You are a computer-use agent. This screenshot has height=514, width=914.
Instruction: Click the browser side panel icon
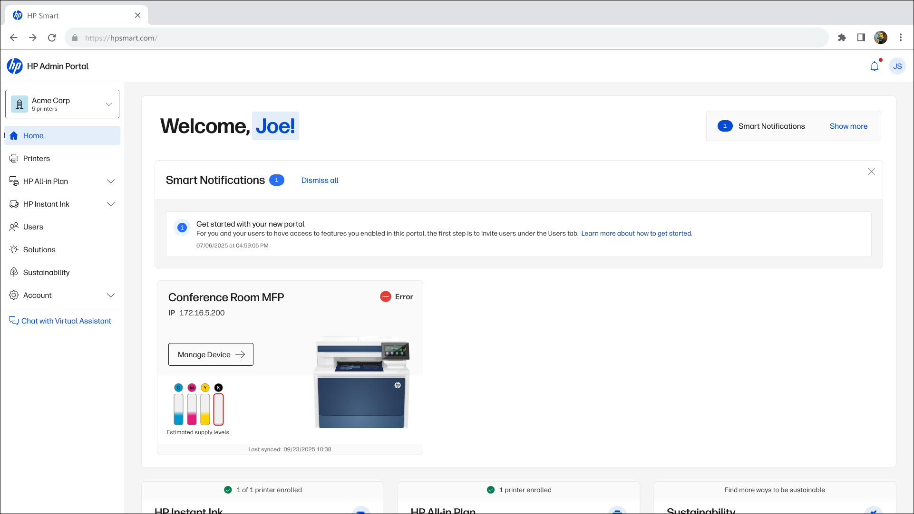861,38
